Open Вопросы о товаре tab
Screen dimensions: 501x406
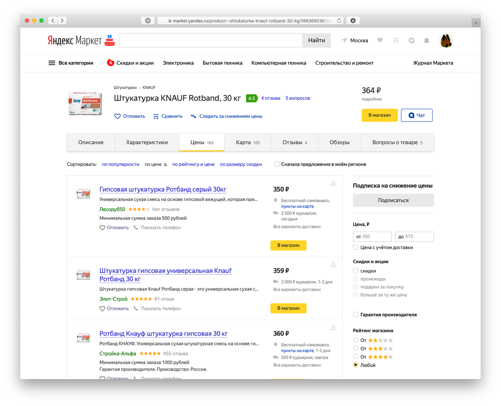coord(397,143)
